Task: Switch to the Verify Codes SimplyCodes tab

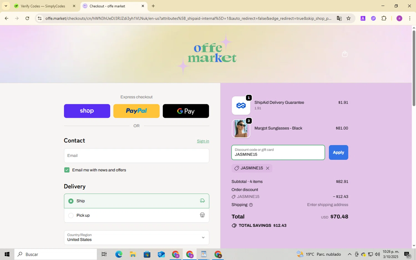Action: pos(43,6)
